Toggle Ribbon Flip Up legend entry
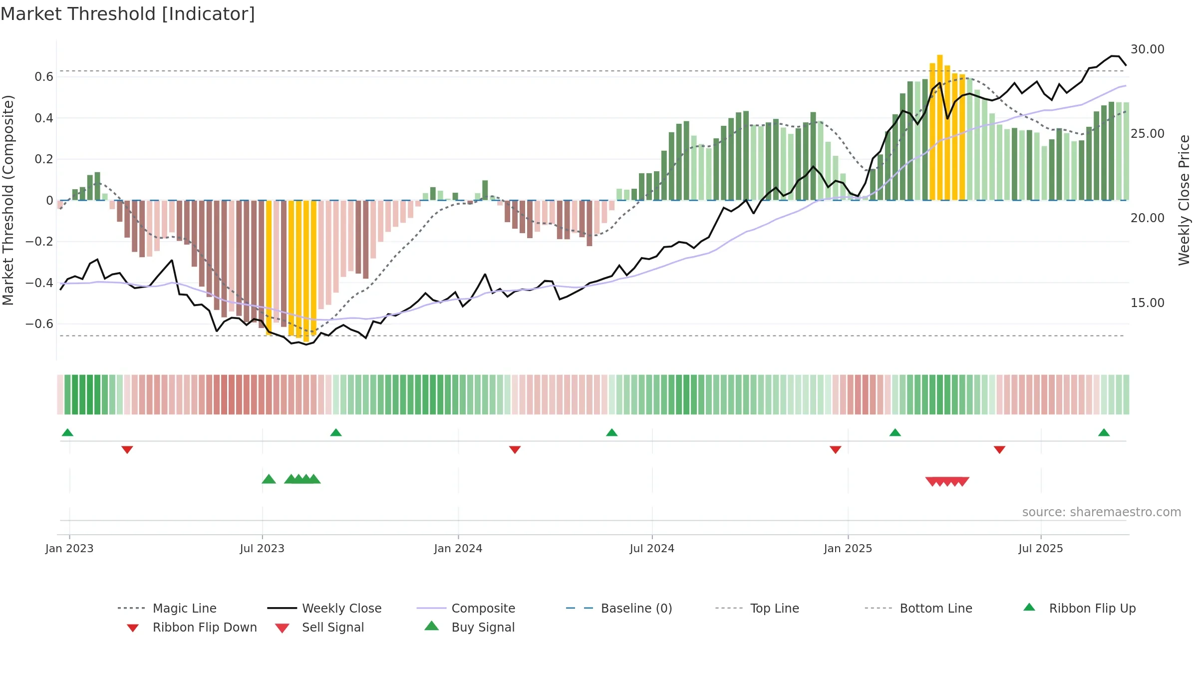 [x=1079, y=608]
